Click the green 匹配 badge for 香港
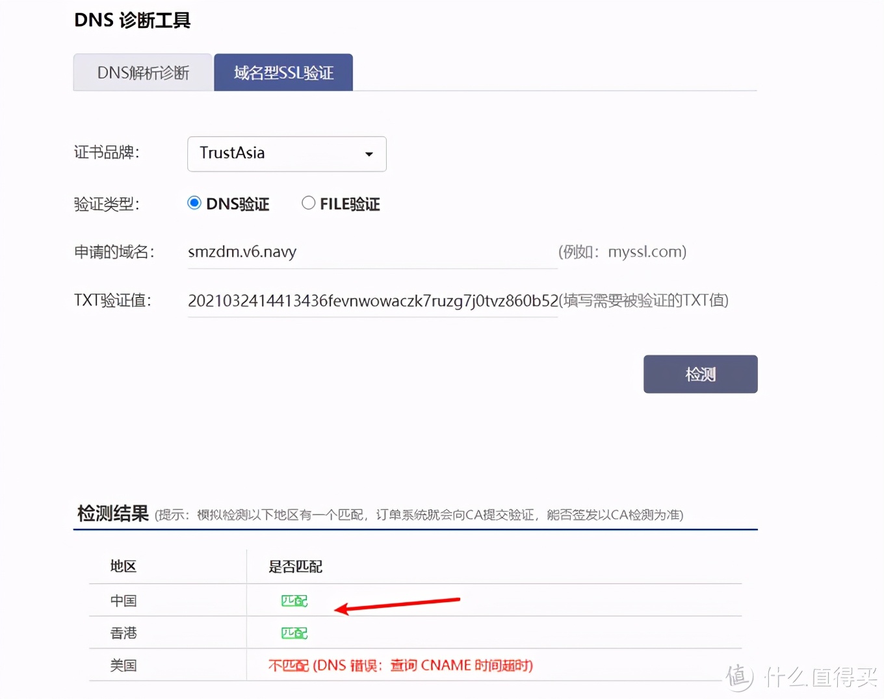Screen dimensions: 884x699 pos(294,632)
